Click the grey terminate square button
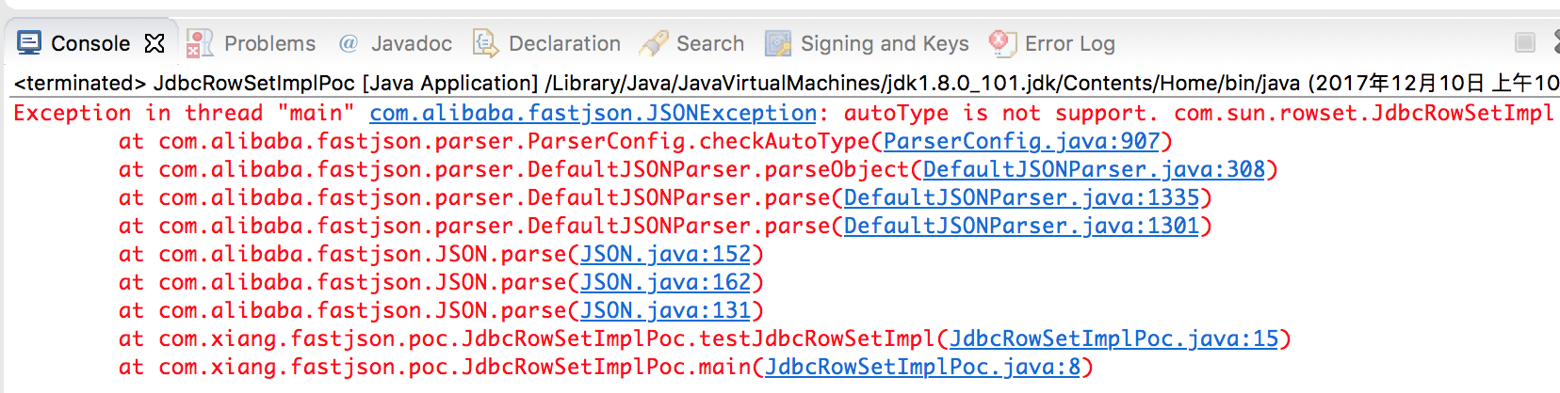Screen dimensions: 1560x393 tap(1525, 42)
